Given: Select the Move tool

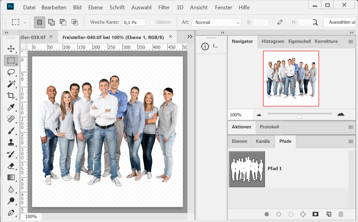Looking at the screenshot, I should click(x=11, y=49).
